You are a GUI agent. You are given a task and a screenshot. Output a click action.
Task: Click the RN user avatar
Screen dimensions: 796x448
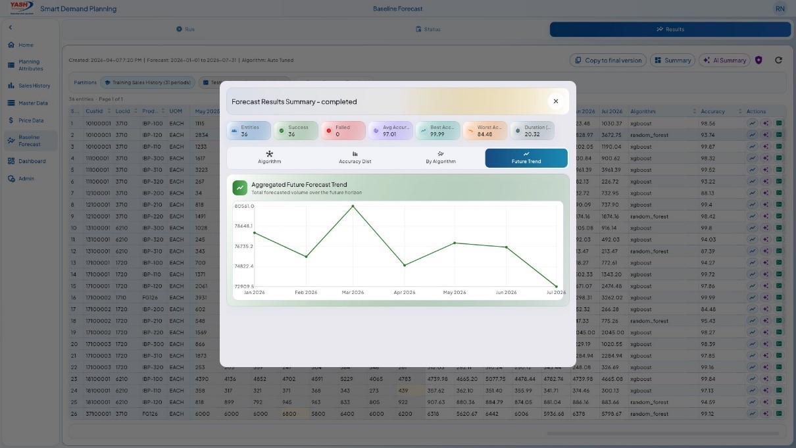tap(780, 9)
